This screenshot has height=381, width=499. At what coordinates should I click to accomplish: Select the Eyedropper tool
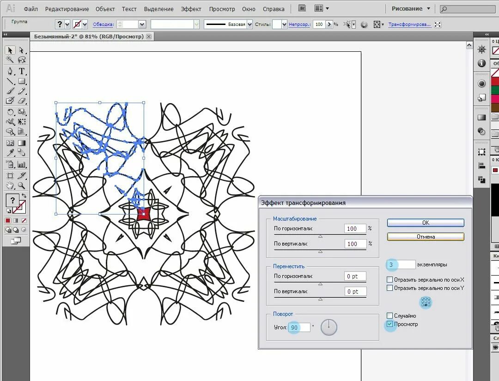pyautogui.click(x=10, y=153)
